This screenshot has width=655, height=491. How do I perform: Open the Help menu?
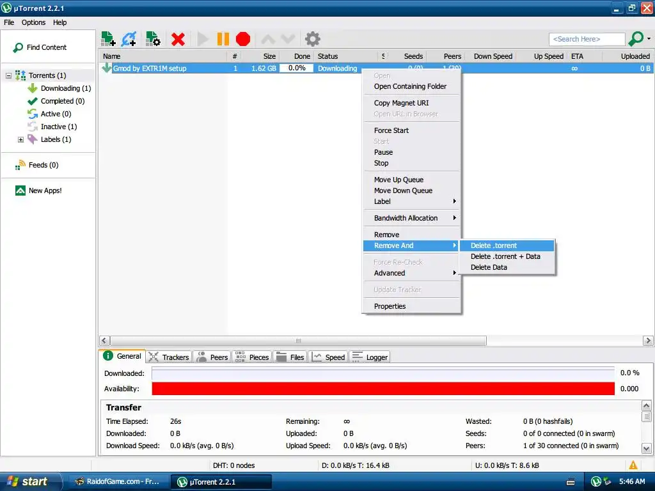coord(59,22)
